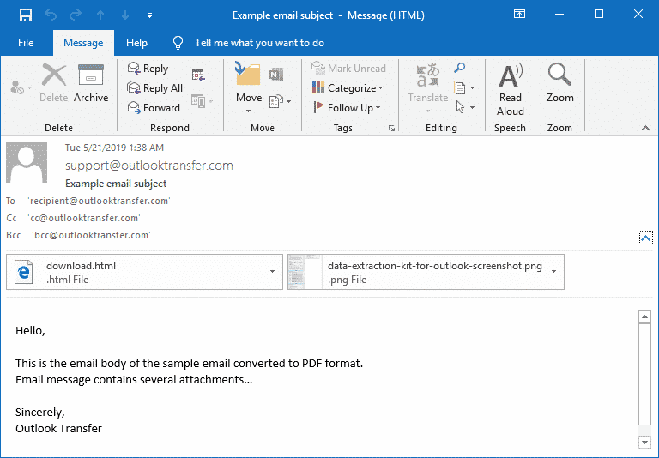Open the Junk dropdown in Delete group

point(20,87)
